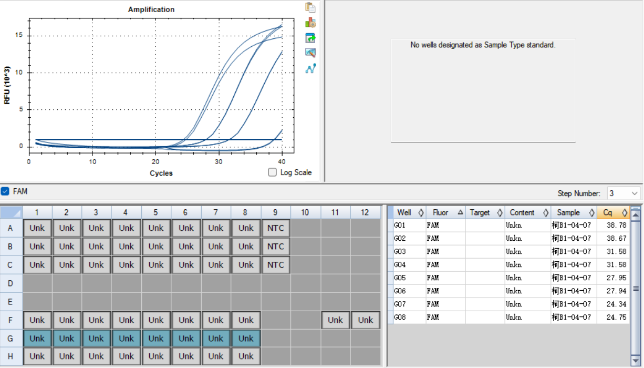Click well C8 Unk
This screenshot has width=644, height=368.
(246, 265)
